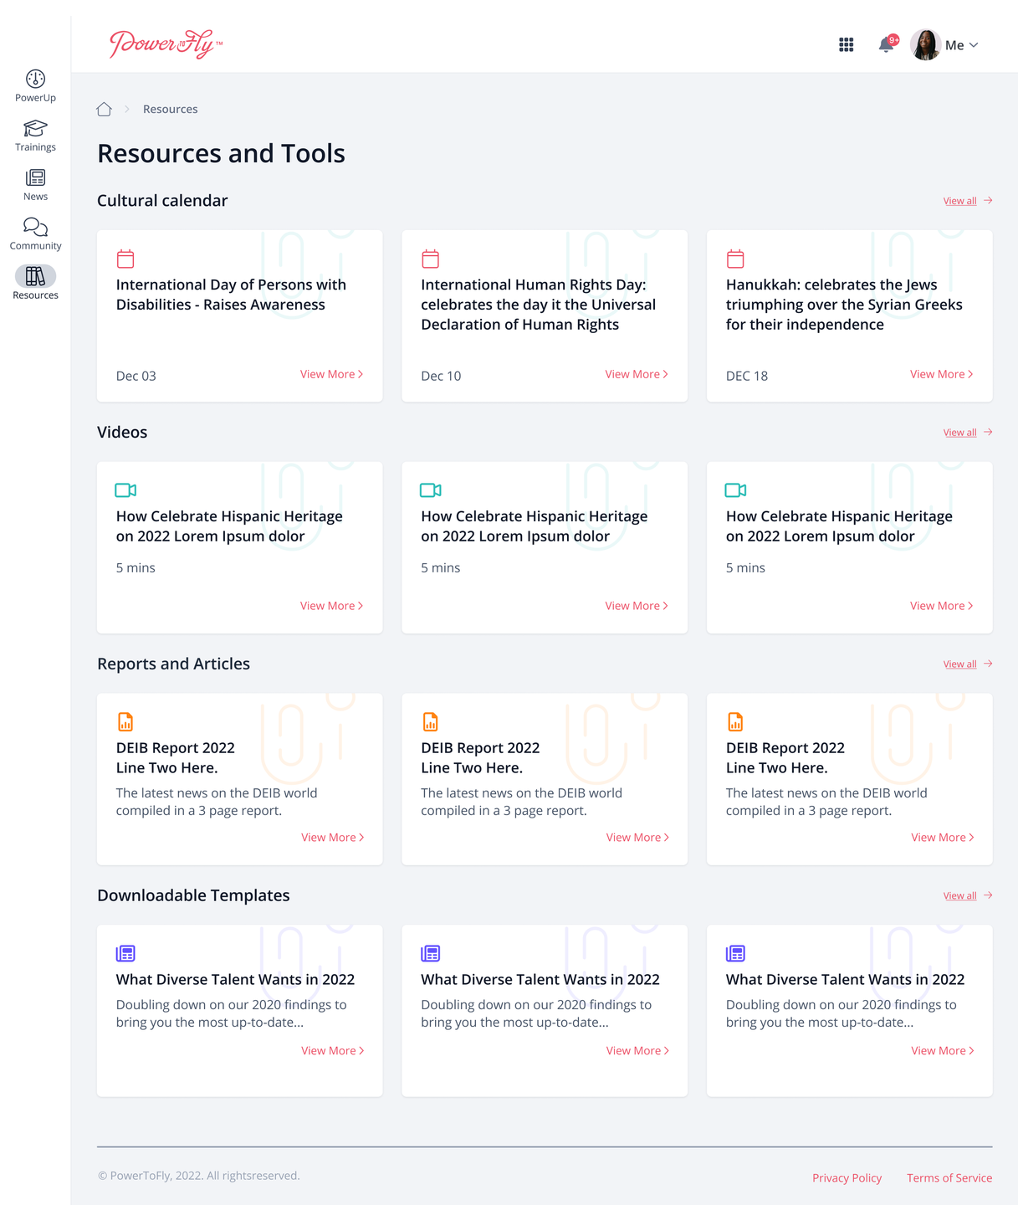View all Cultural calendar items
The height and width of the screenshot is (1205, 1018).
tap(967, 201)
